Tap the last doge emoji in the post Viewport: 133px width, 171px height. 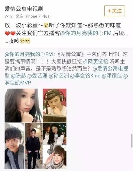point(28,41)
